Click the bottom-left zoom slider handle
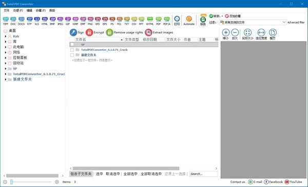The width and height of the screenshot is (308, 187). (12, 182)
